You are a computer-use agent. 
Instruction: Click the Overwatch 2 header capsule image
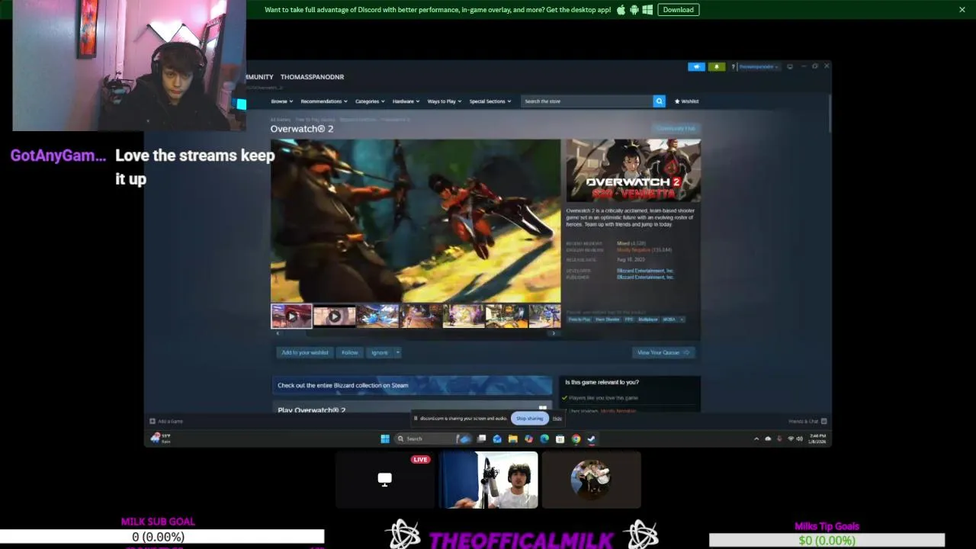(633, 171)
